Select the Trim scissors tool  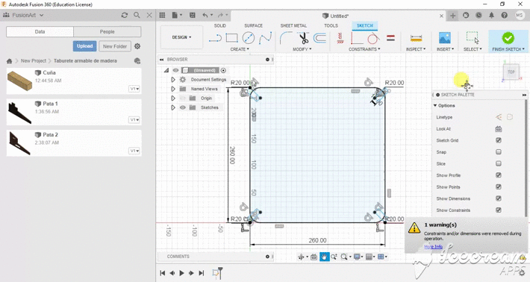[x=304, y=38]
